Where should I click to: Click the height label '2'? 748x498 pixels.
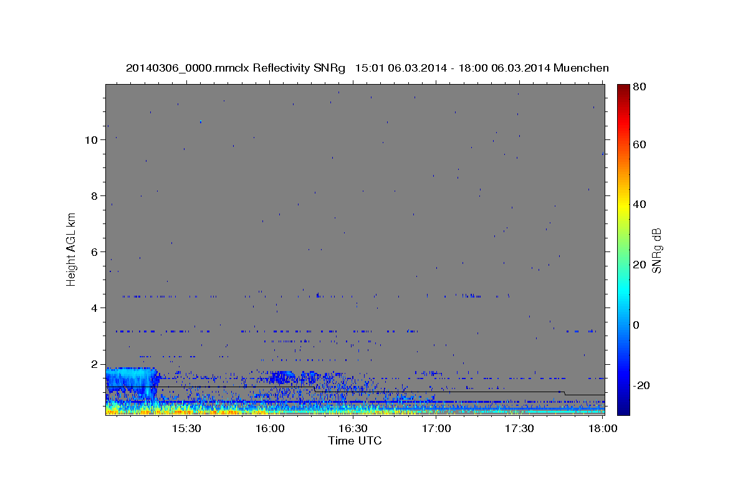94,364
